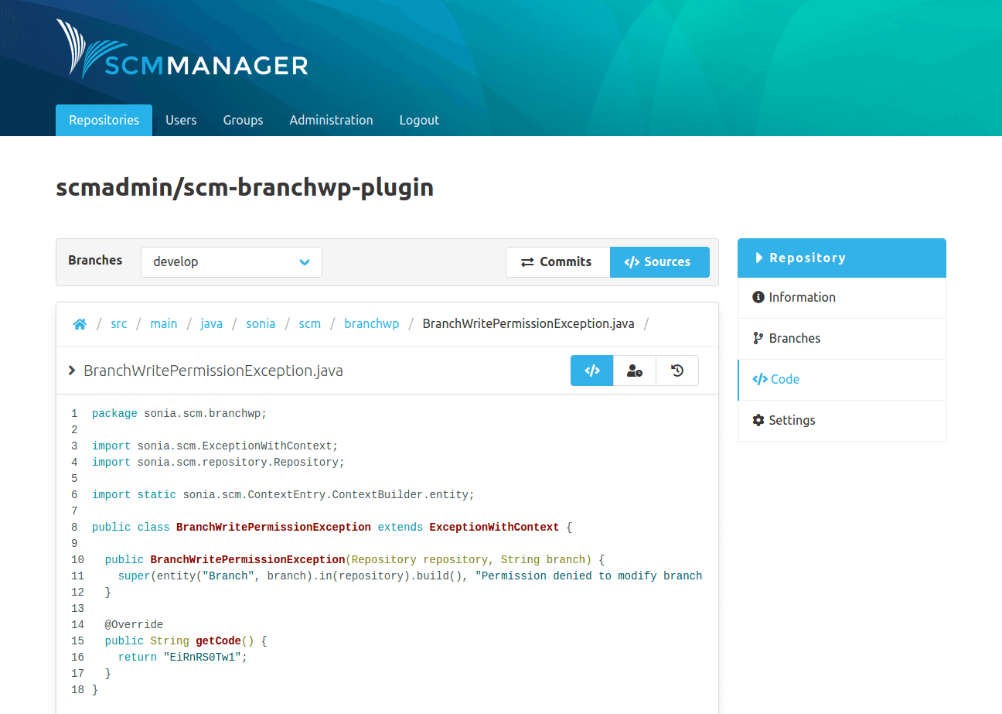Click the home icon in the breadcrumb
The height and width of the screenshot is (714, 1002).
coord(80,323)
